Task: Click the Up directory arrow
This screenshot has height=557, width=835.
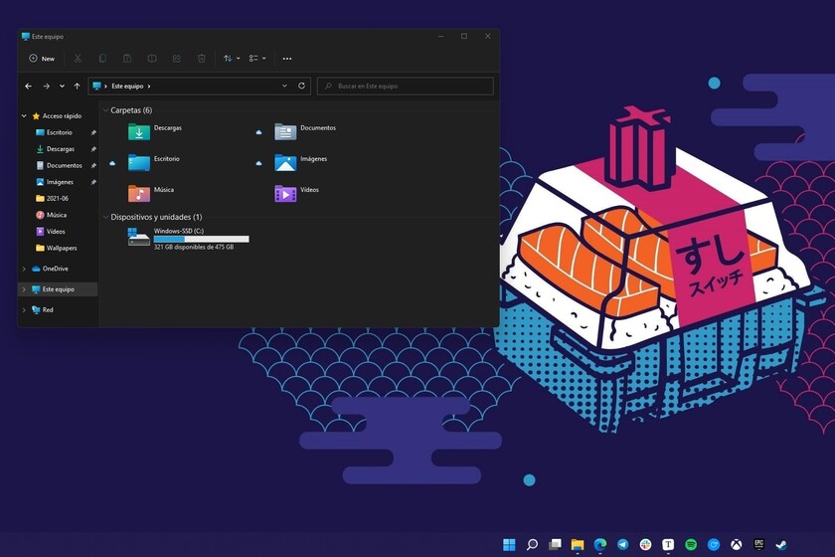Action: tap(77, 87)
